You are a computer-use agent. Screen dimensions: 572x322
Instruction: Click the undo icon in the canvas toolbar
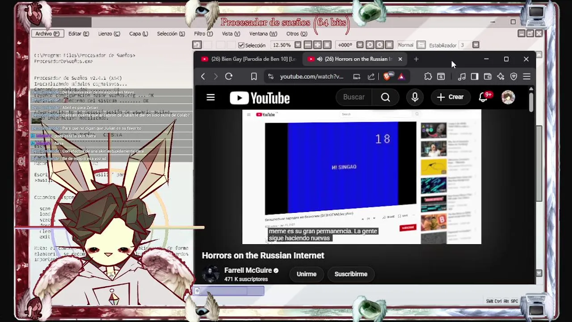point(197,45)
